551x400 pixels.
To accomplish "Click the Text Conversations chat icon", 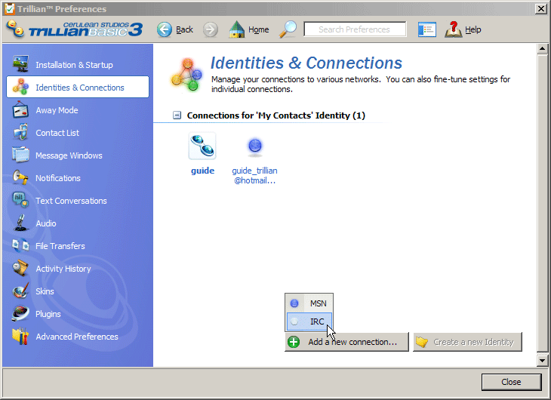I will point(20,200).
